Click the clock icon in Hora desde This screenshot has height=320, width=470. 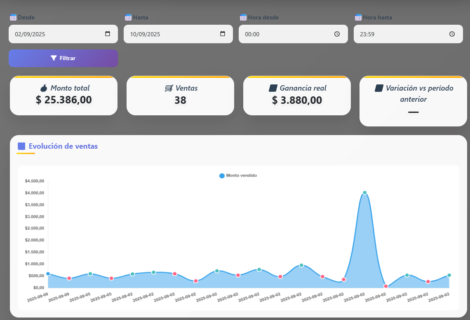(x=337, y=34)
